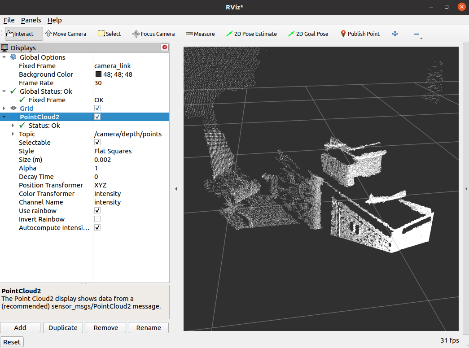Click the Rename button
Image resolution: width=469 pixels, height=348 pixels.
[x=149, y=328]
